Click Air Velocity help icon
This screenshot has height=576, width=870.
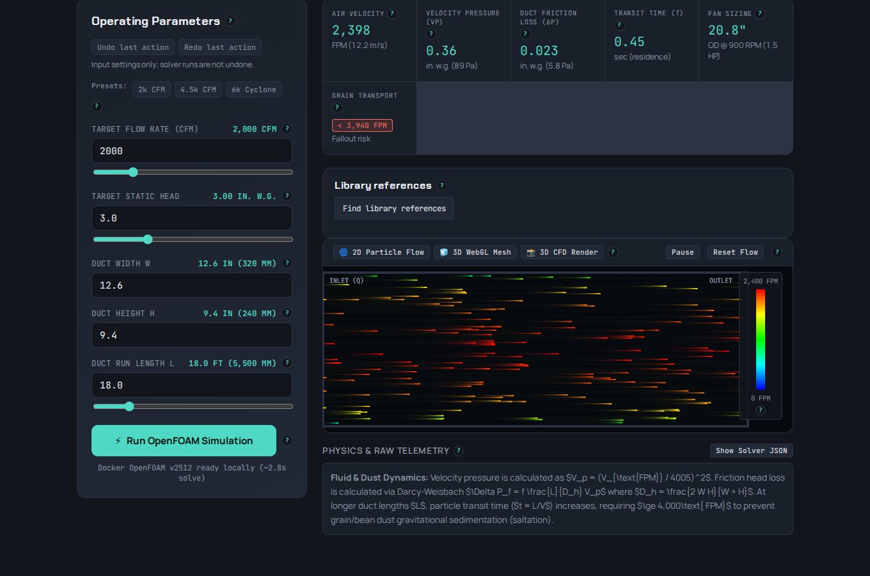tap(393, 13)
